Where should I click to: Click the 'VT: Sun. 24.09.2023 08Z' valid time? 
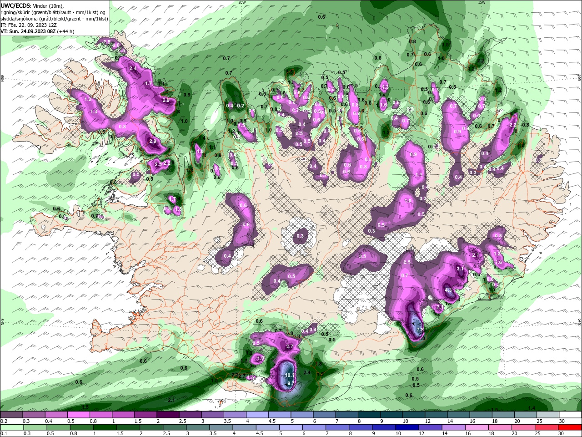pyautogui.click(x=28, y=31)
